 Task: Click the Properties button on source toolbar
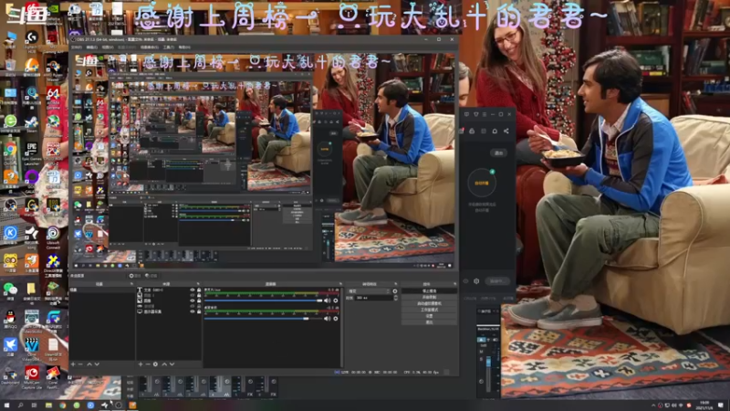coord(135,276)
